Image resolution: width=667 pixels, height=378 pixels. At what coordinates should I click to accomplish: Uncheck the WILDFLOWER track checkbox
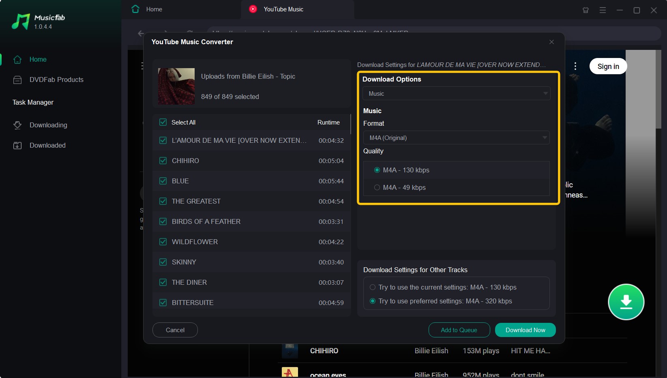point(163,242)
